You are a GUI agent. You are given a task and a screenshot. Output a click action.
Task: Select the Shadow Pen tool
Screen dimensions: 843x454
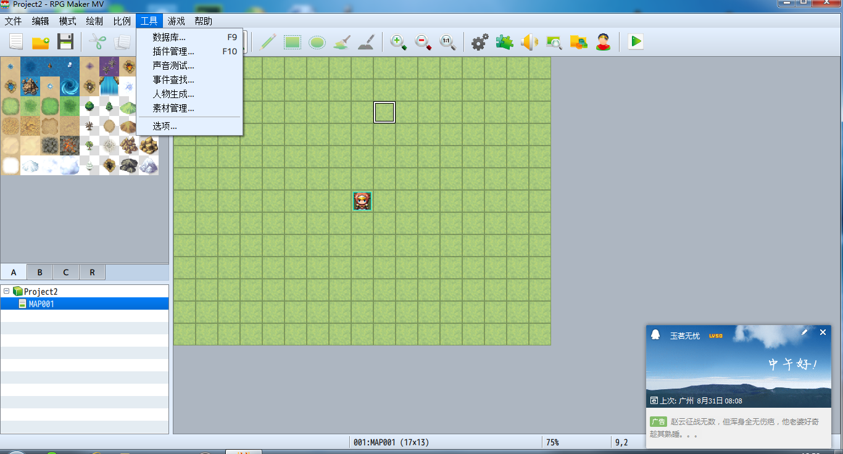(366, 42)
